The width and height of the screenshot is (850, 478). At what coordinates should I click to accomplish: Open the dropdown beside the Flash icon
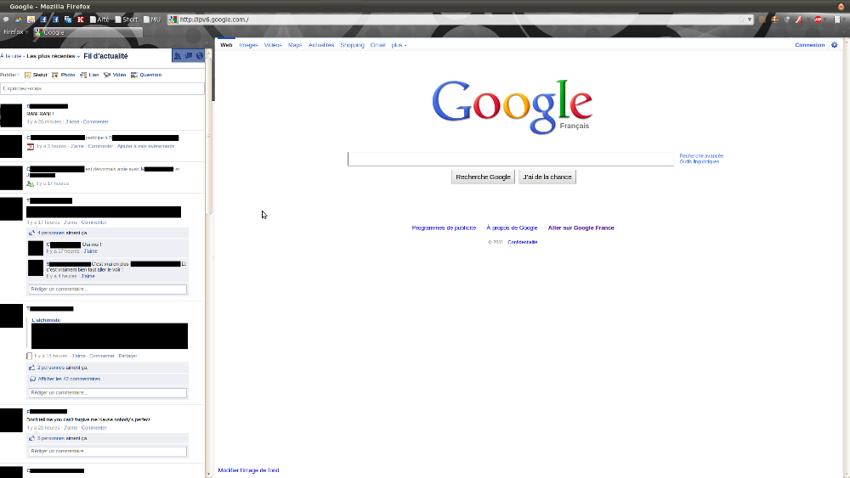(808, 20)
